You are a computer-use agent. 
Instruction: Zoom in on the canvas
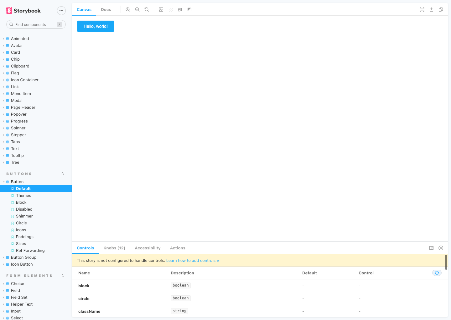[x=128, y=9]
